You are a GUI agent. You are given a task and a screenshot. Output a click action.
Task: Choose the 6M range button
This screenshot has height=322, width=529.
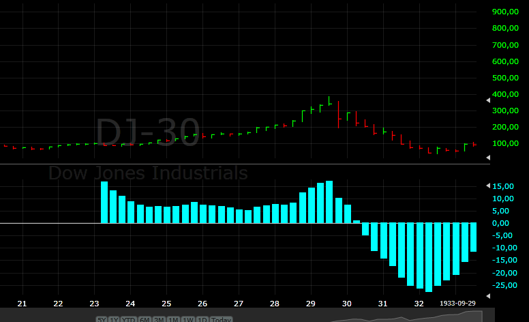145,319
